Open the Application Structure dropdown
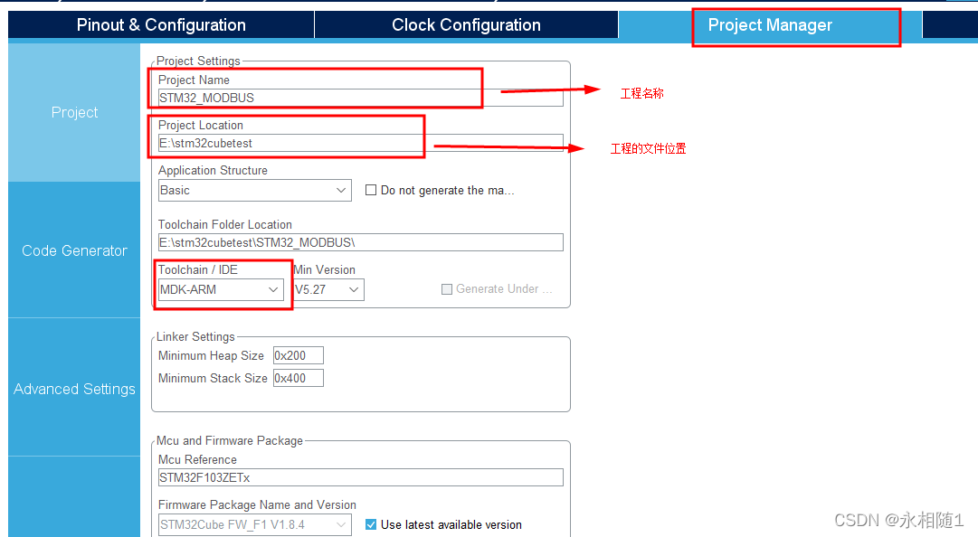 tap(254, 190)
